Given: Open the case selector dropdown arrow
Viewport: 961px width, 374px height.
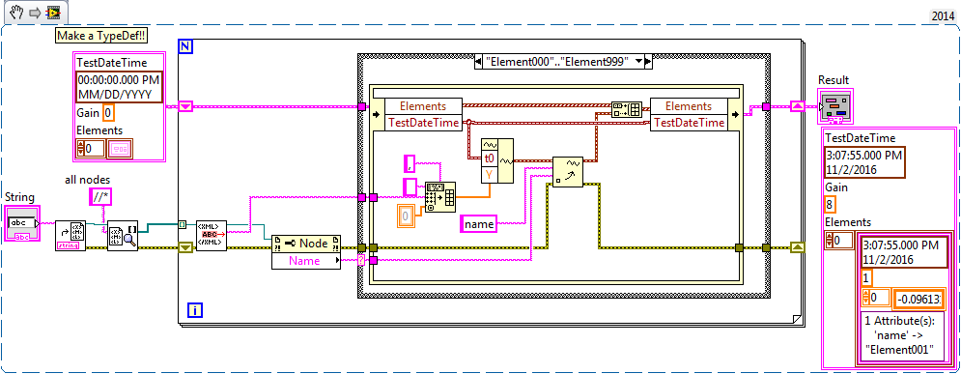Looking at the screenshot, I should tap(639, 62).
